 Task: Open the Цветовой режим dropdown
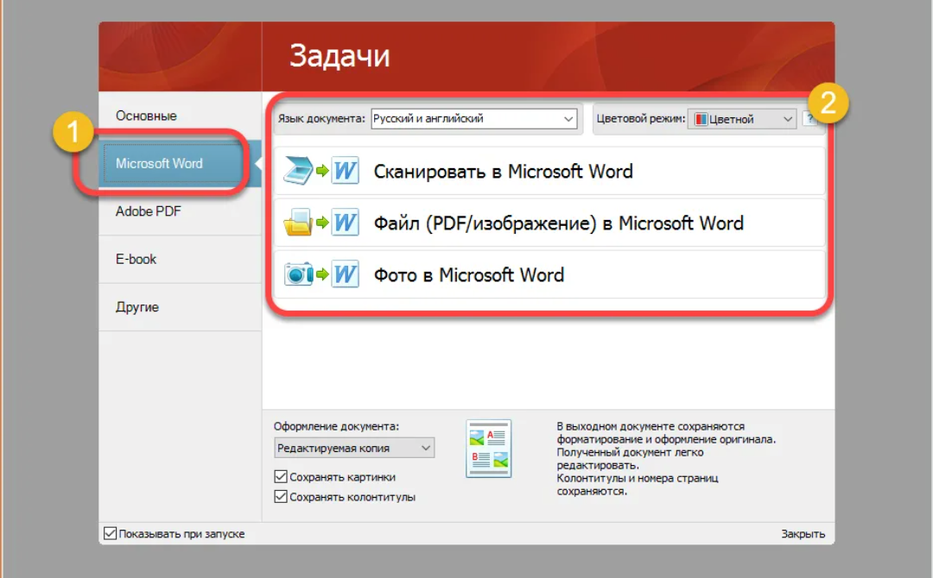[x=742, y=119]
